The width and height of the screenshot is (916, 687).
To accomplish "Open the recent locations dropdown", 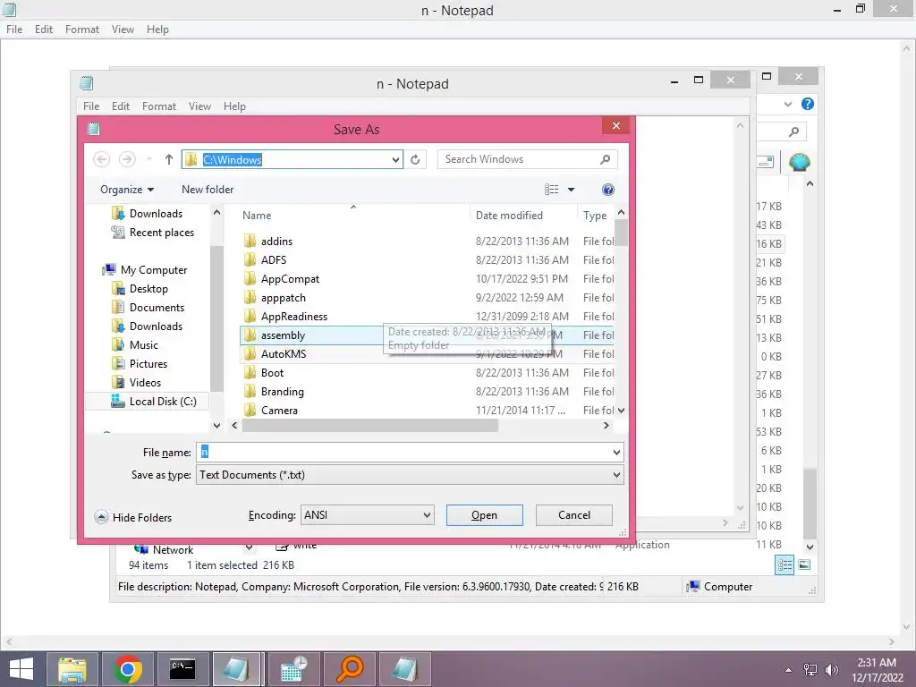I will (149, 159).
